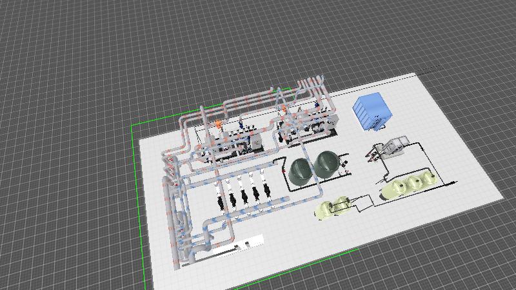Click the left dark green tank
Viewport: 516px width, 290px height.
tap(301, 169)
